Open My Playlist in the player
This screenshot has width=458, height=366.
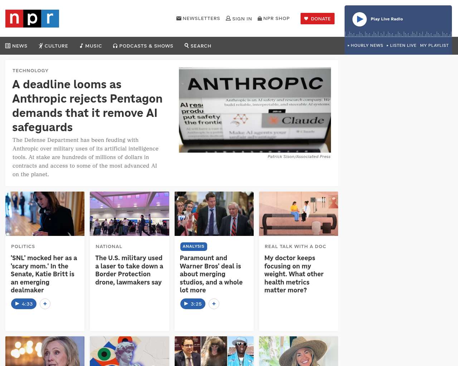click(x=434, y=45)
